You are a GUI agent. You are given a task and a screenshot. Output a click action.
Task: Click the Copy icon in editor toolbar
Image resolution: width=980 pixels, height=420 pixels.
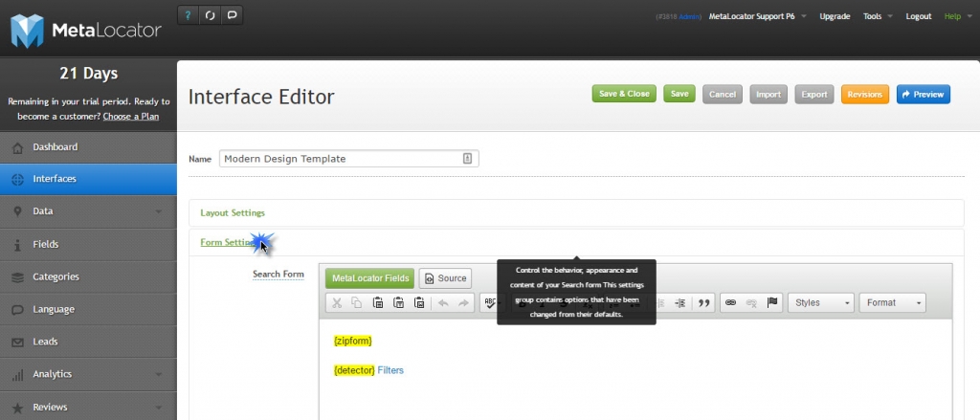tap(357, 302)
